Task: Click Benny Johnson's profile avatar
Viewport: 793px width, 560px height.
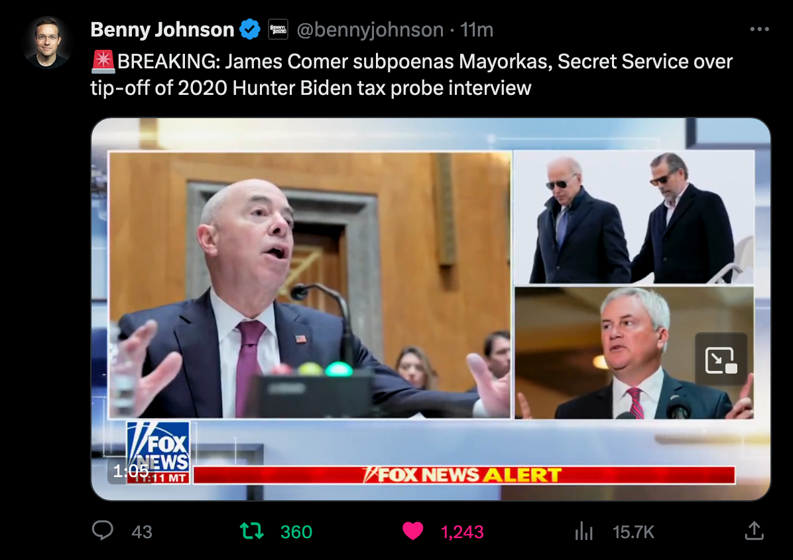Action: pyautogui.click(x=47, y=42)
